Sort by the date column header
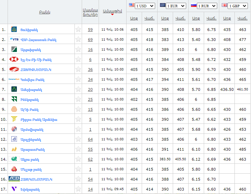251x194 pixels. (112, 11)
